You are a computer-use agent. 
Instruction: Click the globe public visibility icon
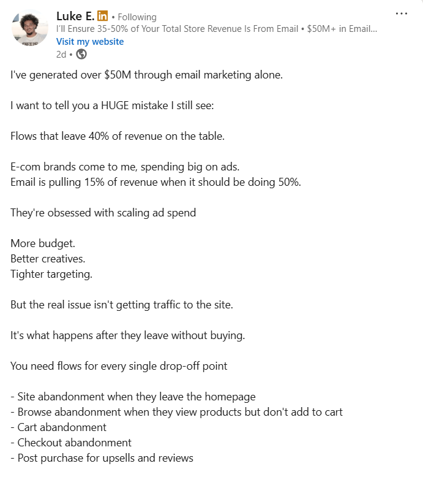(81, 54)
